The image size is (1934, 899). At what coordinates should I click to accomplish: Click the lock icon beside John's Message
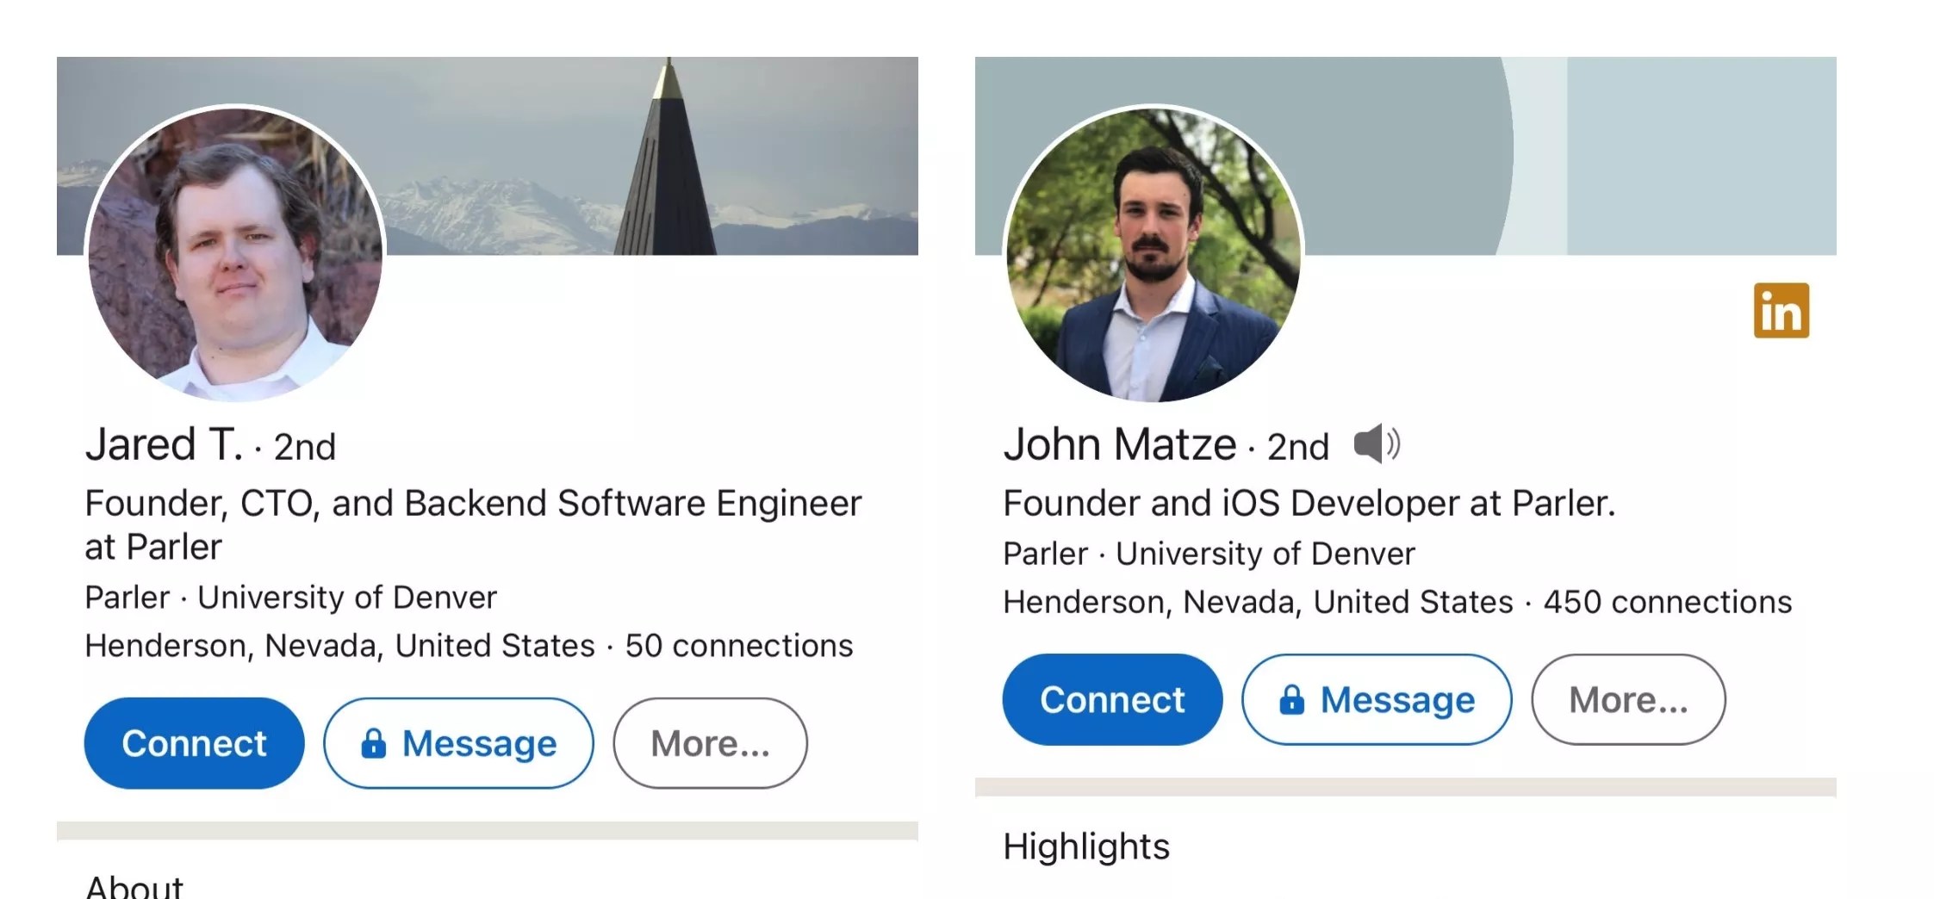1291,699
